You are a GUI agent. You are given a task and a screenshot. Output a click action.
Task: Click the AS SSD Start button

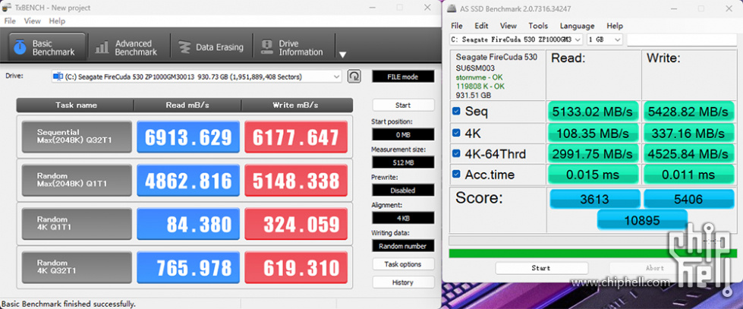pyautogui.click(x=542, y=268)
